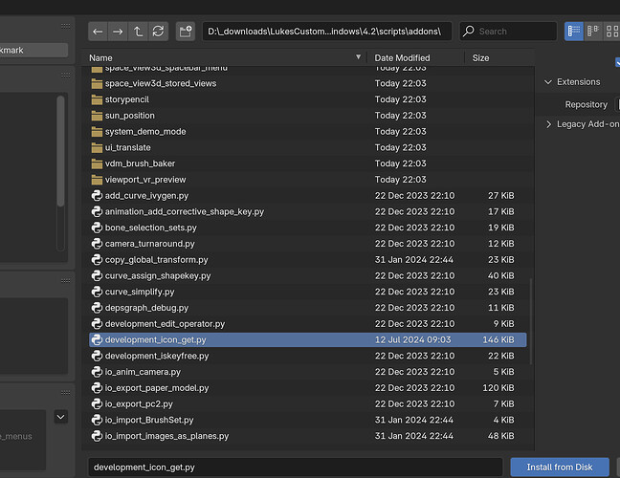Navigate up to parent directory
This screenshot has height=478, width=620.
tap(138, 32)
